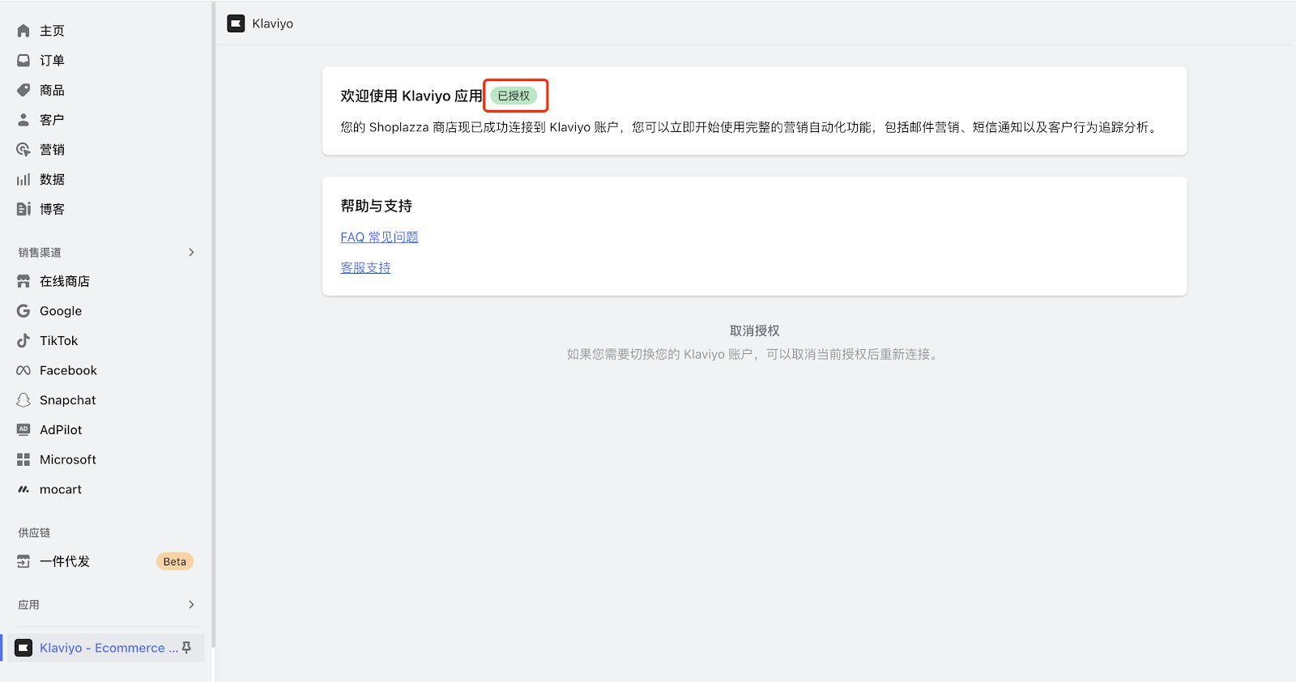Click the Shoplazza connection description text
Screen dimensions: 1296x682
tap(751, 127)
